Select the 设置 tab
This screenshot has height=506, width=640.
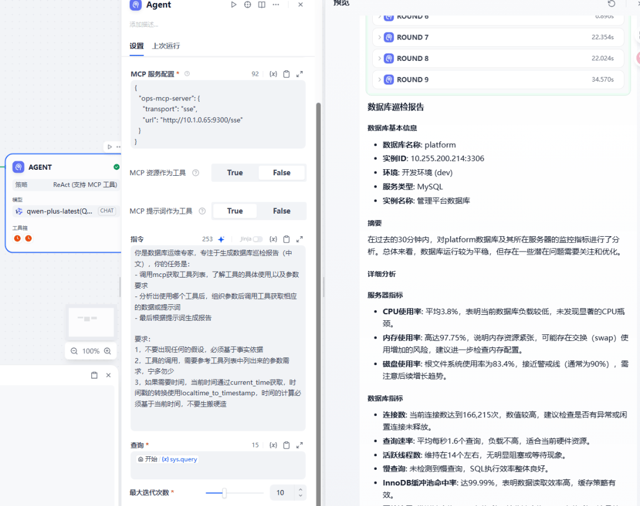pyautogui.click(x=136, y=46)
